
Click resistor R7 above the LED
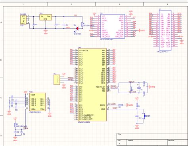click(82, 24)
